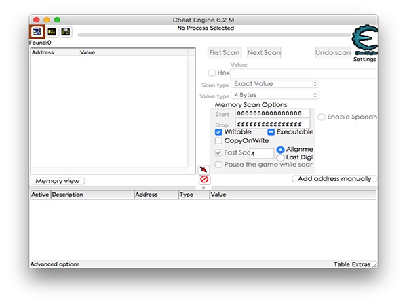The width and height of the screenshot is (407, 305).
Task: Click the red arrow copy-to-address-list icon
Action: [203, 169]
